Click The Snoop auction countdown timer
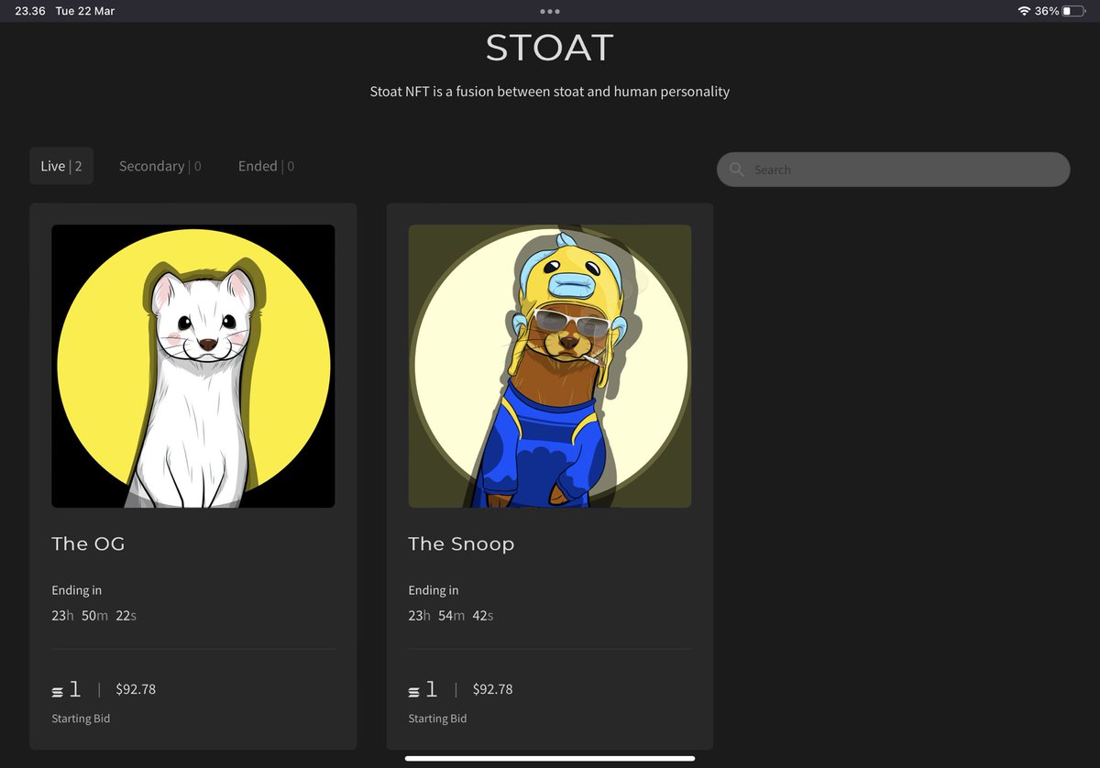Image resolution: width=1100 pixels, height=768 pixels. 450,615
